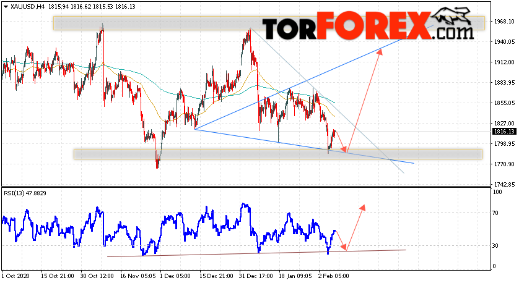Screen dimensions: 519x283
Task: Select the 15 Dec 21:00 date label
Action: [x=217, y=276]
